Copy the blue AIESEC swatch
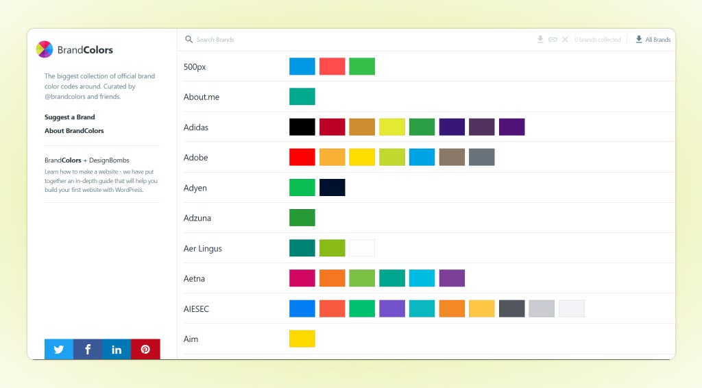 [302, 308]
